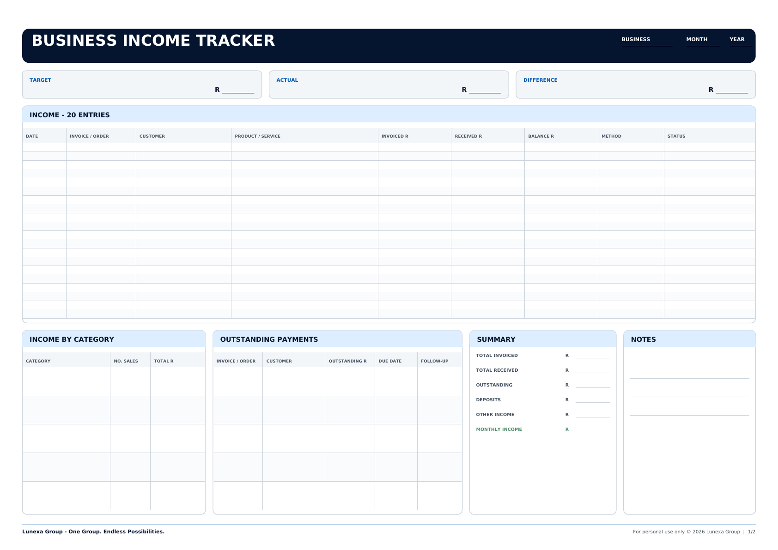The height and width of the screenshot is (550, 778).
Task: Click the 'OUTSTANDING PAYMENTS' heading
Action: click(x=269, y=339)
